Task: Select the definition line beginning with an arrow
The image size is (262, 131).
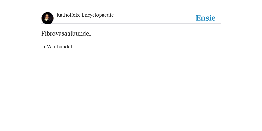Action: pyautogui.click(x=58, y=47)
